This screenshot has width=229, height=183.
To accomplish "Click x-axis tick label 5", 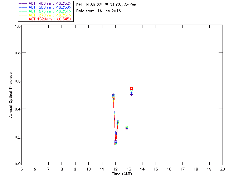I will click(x=21, y=169).
